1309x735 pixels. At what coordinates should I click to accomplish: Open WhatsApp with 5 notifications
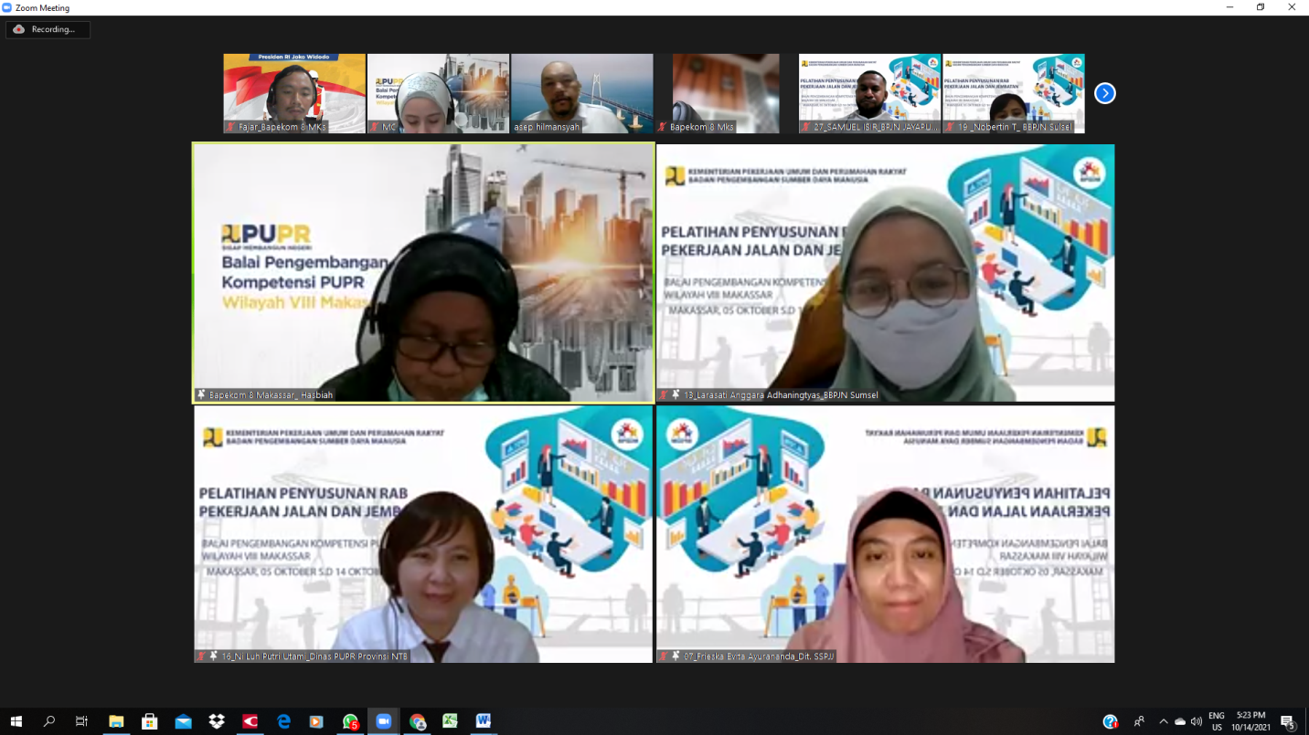pos(350,721)
